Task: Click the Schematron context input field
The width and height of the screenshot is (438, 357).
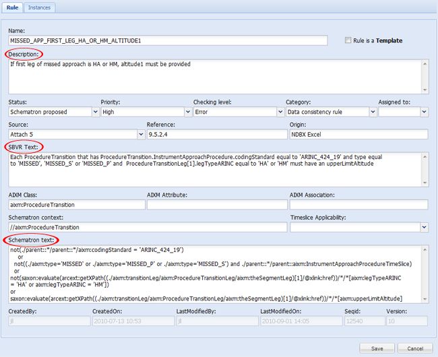Action: [147, 228]
